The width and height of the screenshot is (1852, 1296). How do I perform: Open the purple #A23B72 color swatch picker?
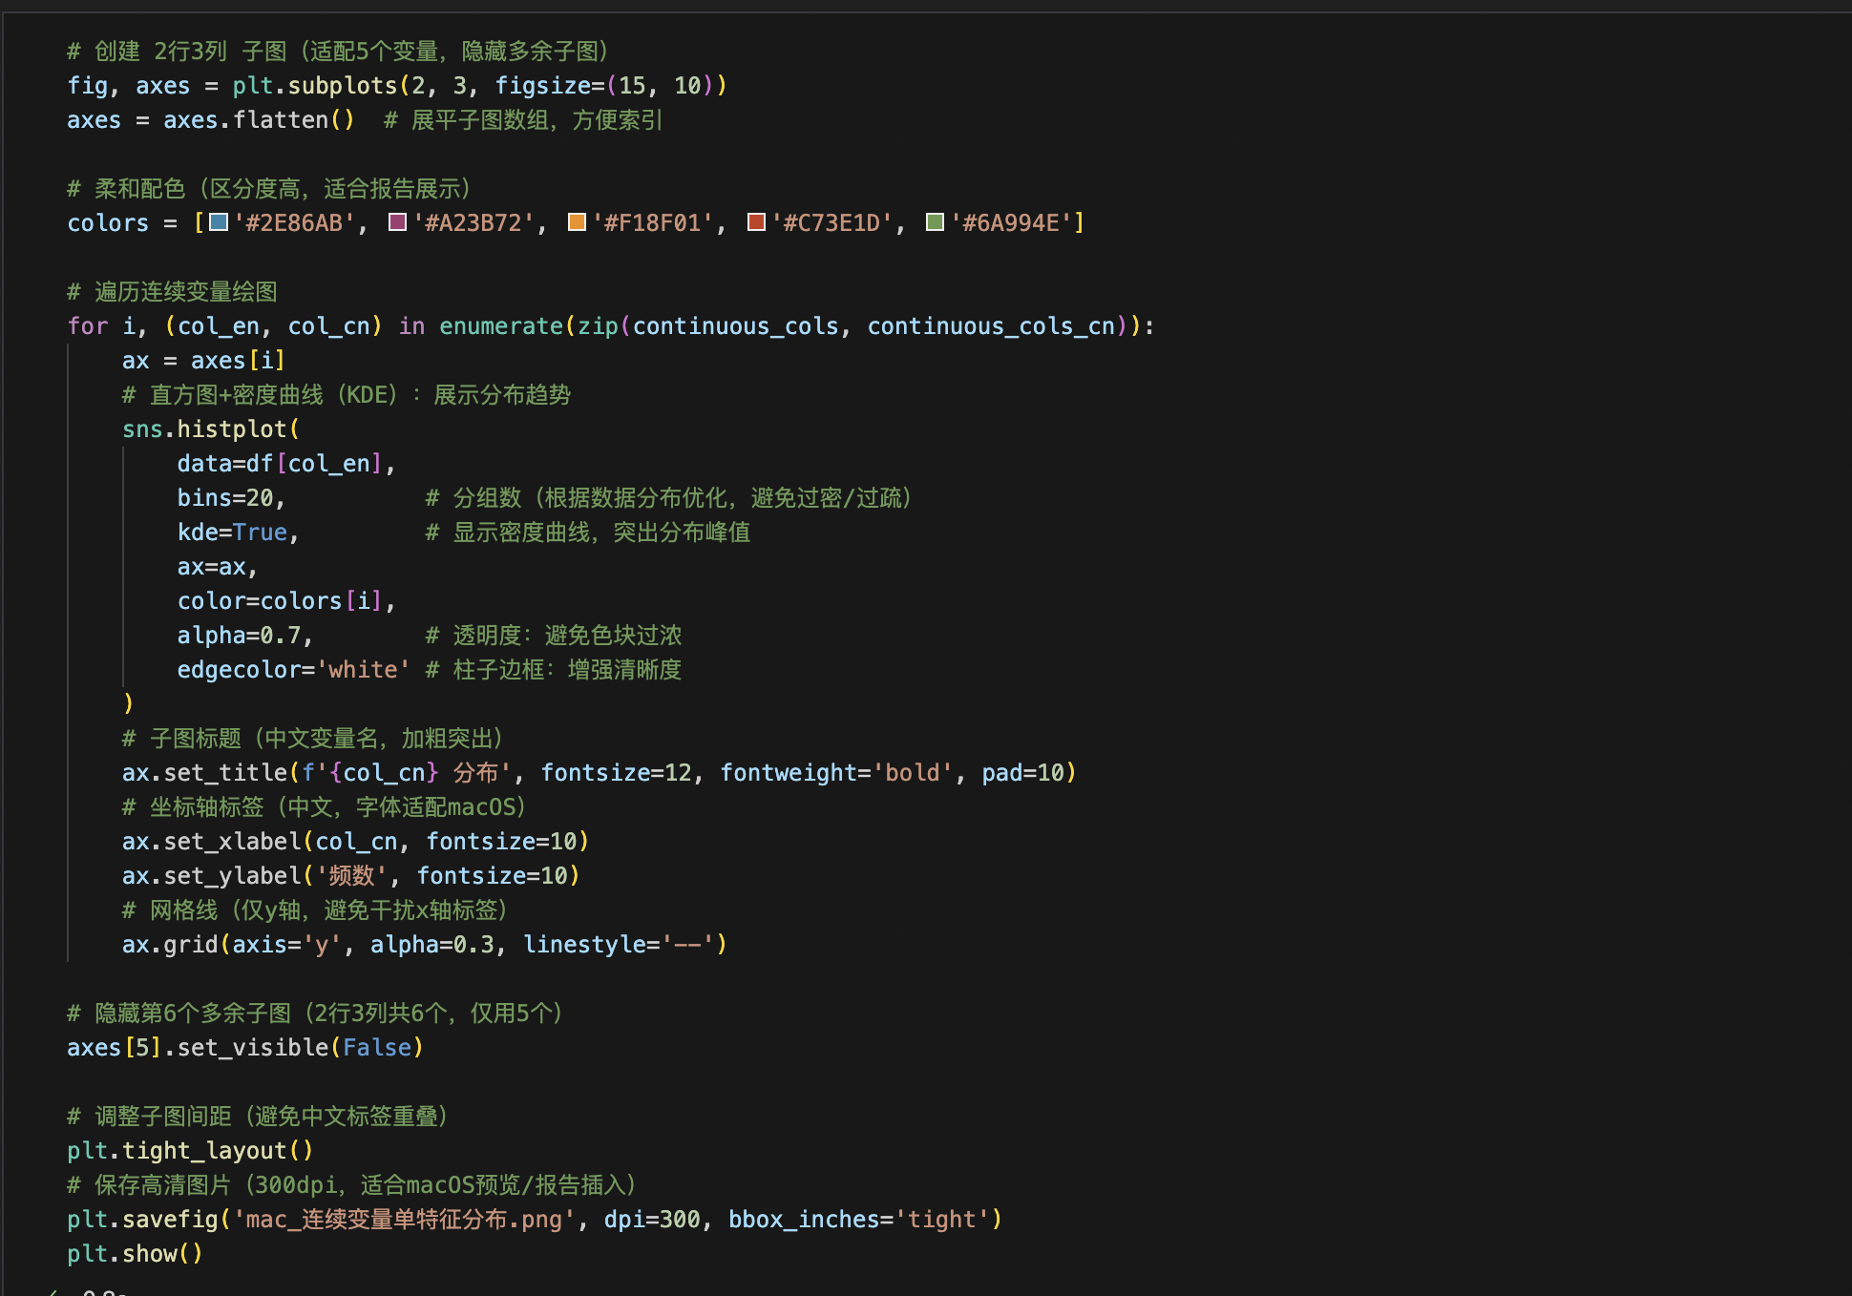398,222
